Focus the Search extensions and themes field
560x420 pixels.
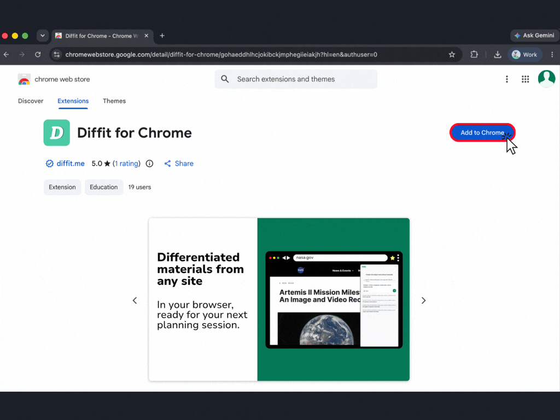pyautogui.click(x=296, y=79)
